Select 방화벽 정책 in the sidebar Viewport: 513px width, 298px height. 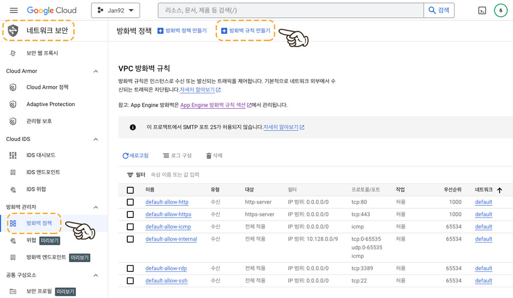point(40,223)
